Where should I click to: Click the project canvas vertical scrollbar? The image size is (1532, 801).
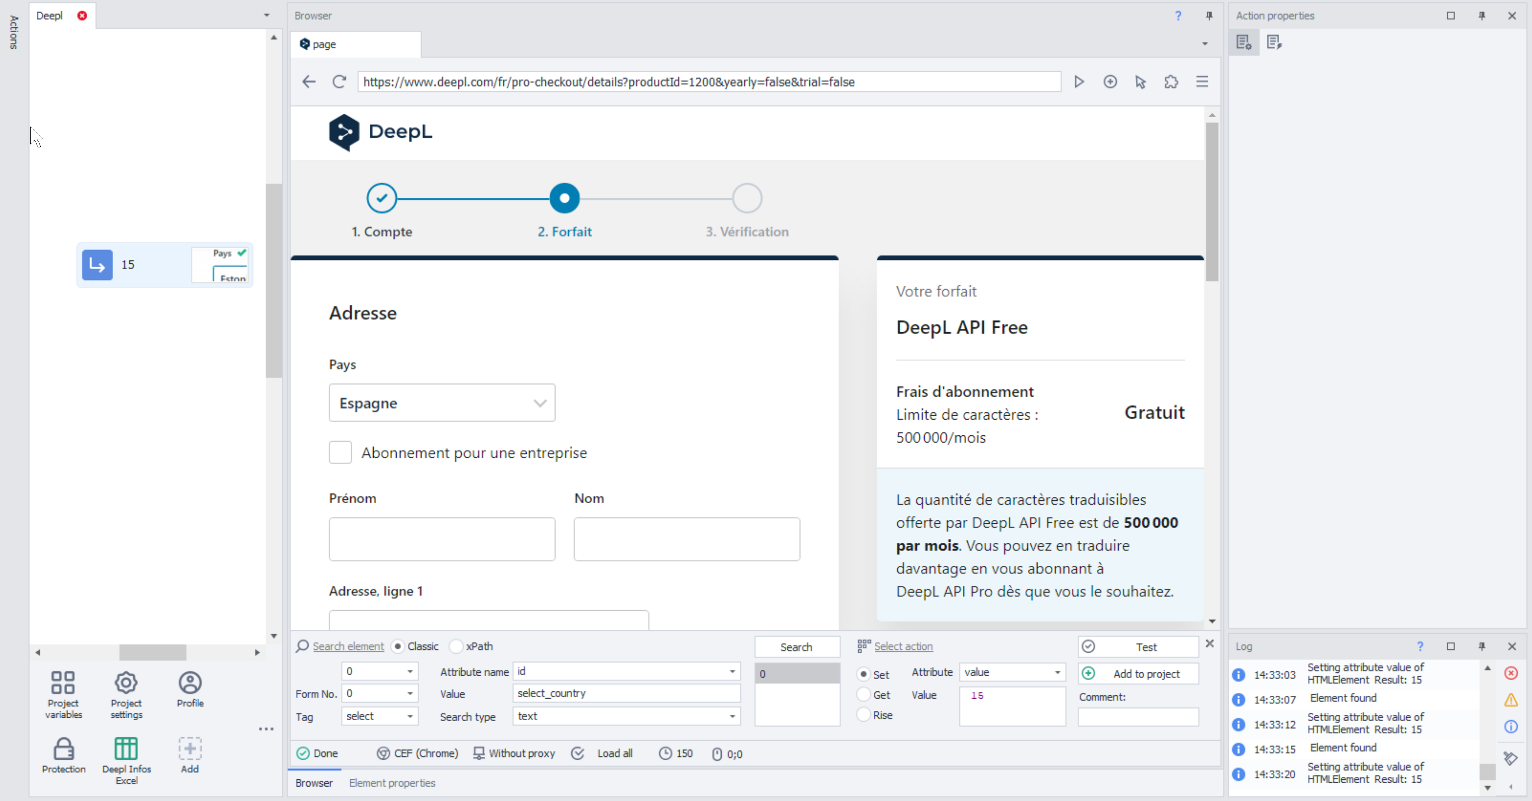274,280
